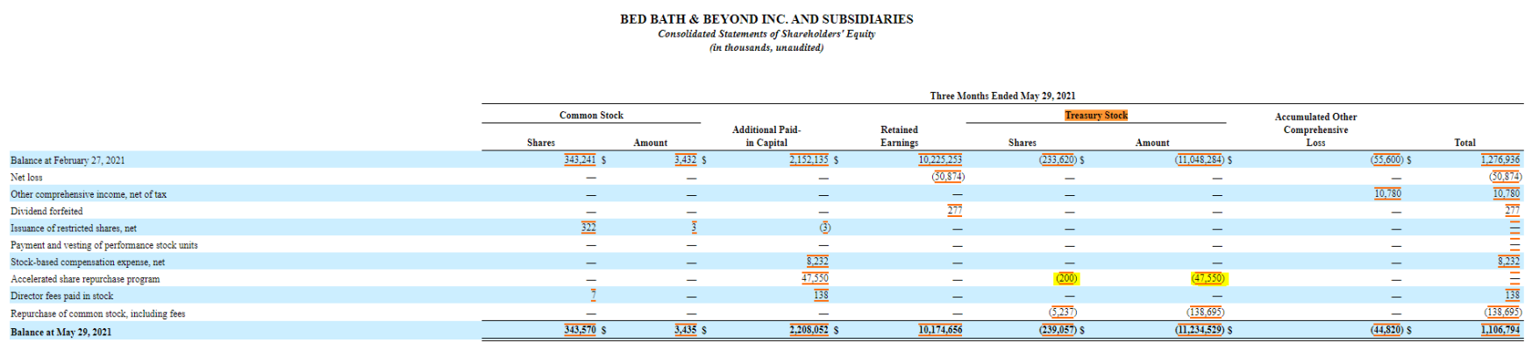Click the Accelerated share repurchase program row label
Image resolution: width=1532 pixels, height=350 pixels.
coord(85,279)
